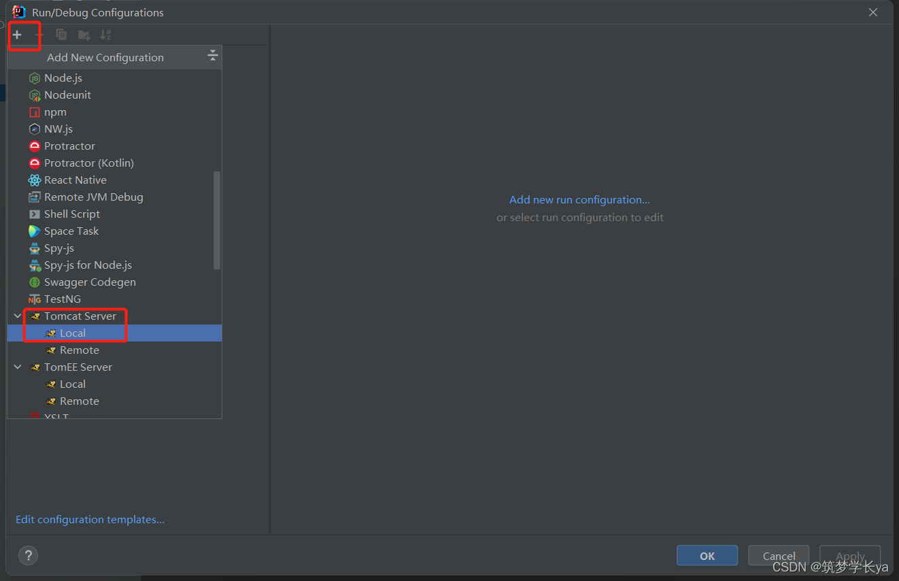Click the plus Add New Configuration button
The image size is (899, 581).
click(17, 35)
